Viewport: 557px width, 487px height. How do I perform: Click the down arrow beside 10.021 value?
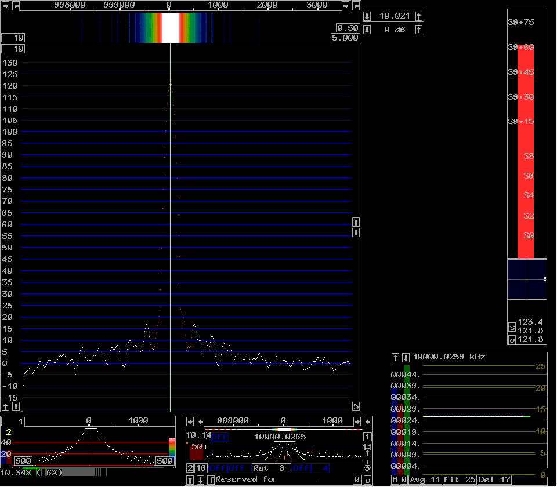367,16
